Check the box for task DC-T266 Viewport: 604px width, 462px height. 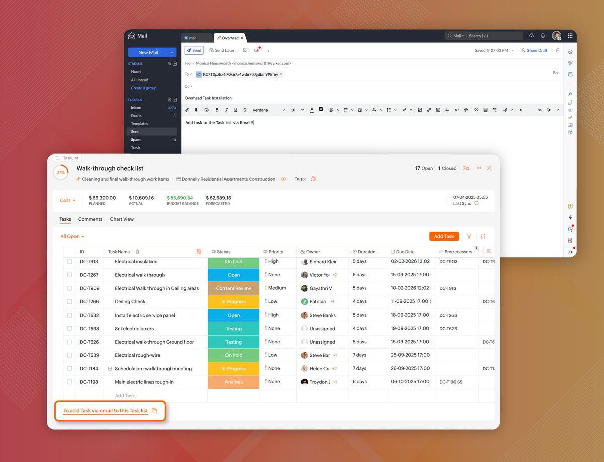(70, 301)
